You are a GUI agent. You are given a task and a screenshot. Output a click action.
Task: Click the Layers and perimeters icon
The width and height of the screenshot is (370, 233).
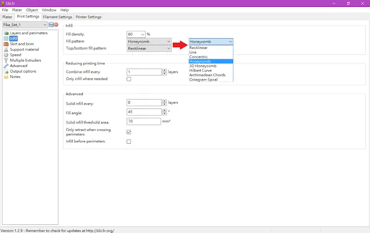[6, 33]
